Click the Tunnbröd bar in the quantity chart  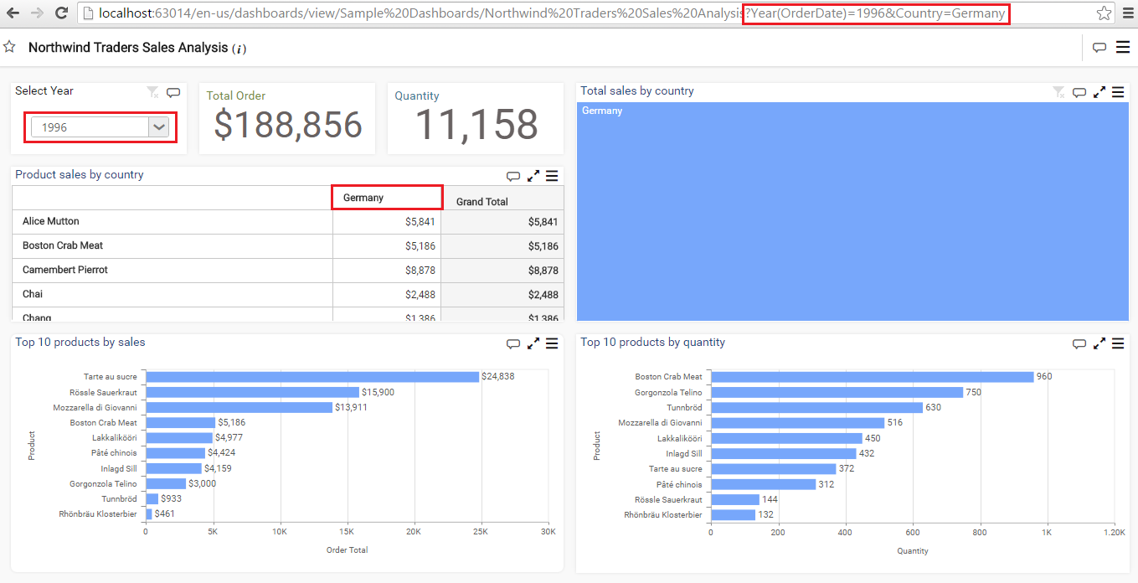[816, 407]
